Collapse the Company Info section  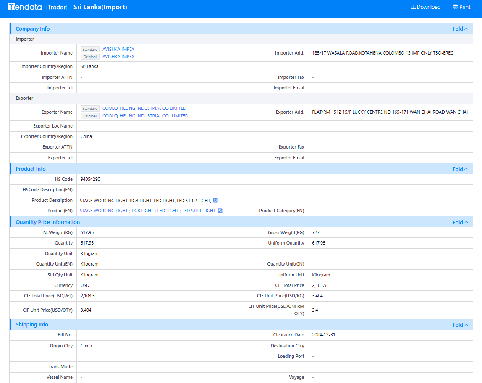click(x=460, y=29)
